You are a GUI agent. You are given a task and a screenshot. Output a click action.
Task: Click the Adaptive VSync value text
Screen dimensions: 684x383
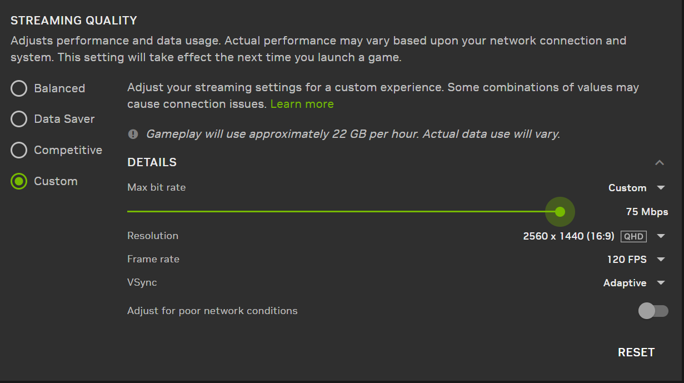[625, 283]
